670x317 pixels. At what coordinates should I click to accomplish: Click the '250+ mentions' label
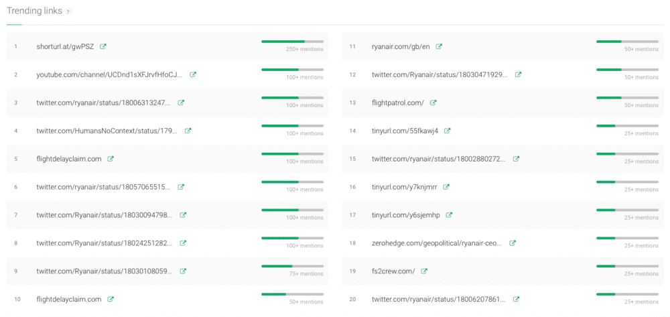point(305,49)
